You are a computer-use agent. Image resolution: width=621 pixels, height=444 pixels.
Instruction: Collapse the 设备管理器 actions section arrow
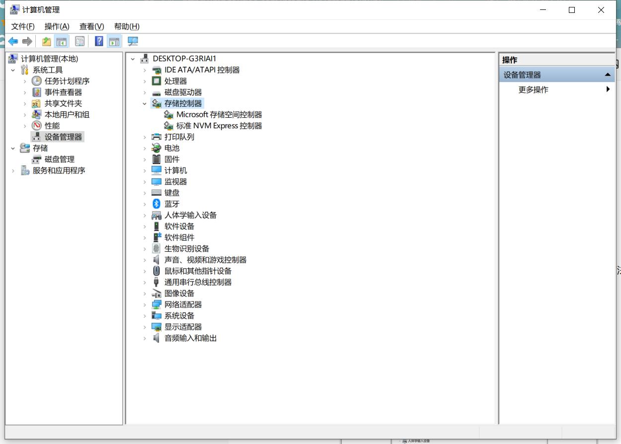coord(608,74)
